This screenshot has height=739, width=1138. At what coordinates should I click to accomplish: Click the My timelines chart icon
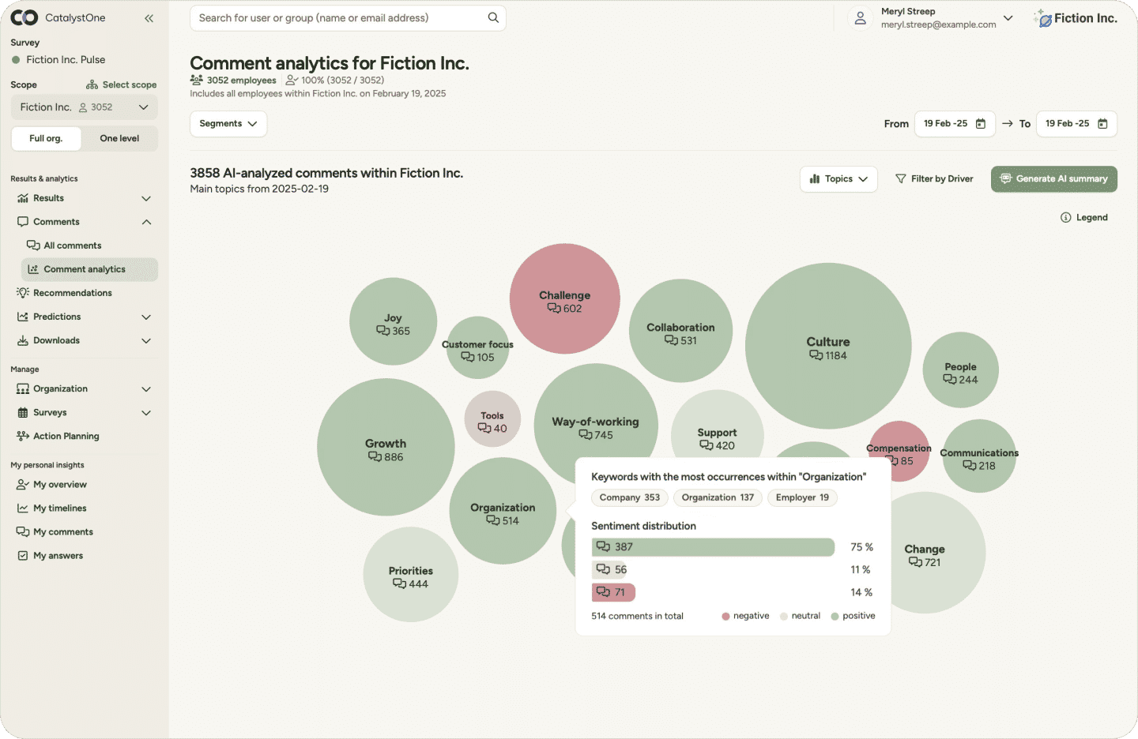(x=23, y=508)
